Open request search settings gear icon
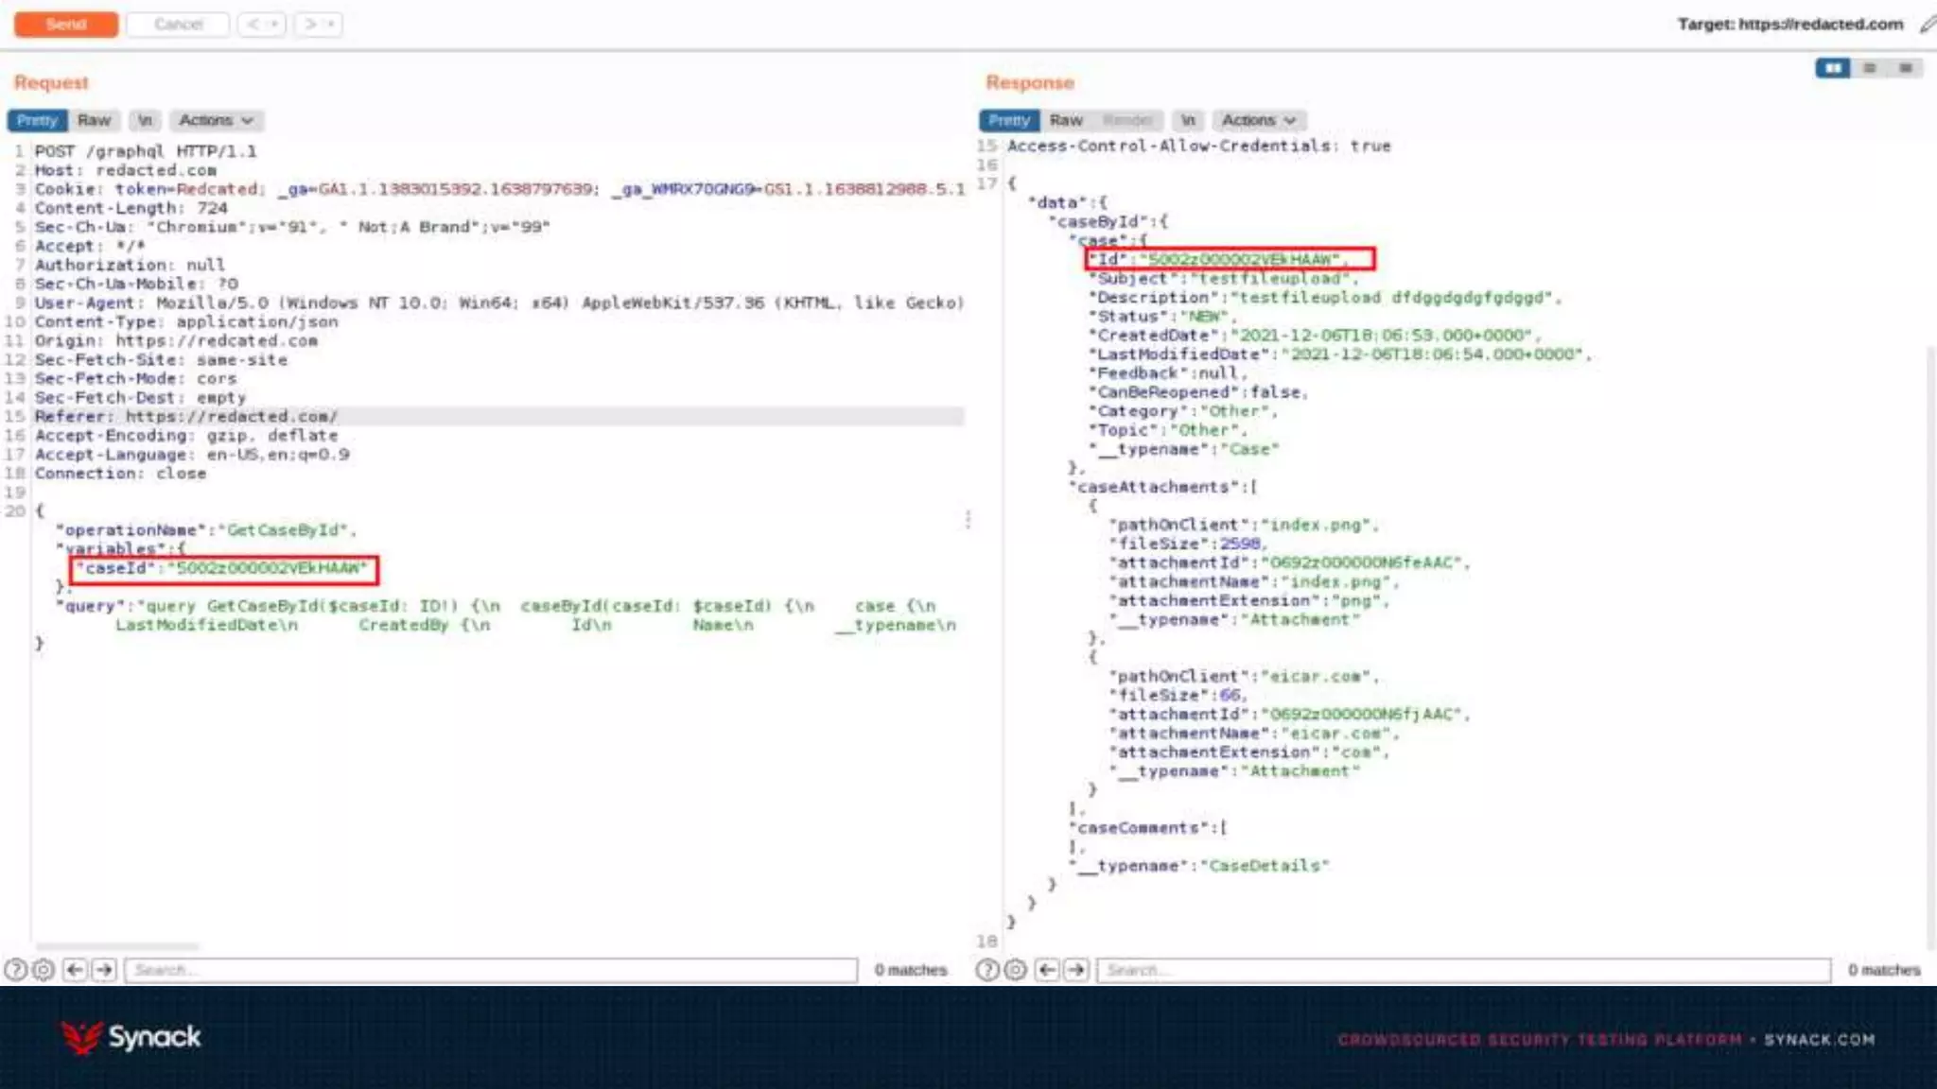Image resolution: width=1937 pixels, height=1089 pixels. click(x=44, y=970)
